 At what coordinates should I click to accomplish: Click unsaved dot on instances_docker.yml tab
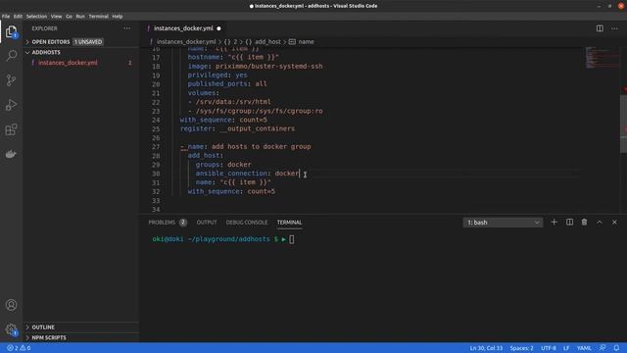point(218,28)
